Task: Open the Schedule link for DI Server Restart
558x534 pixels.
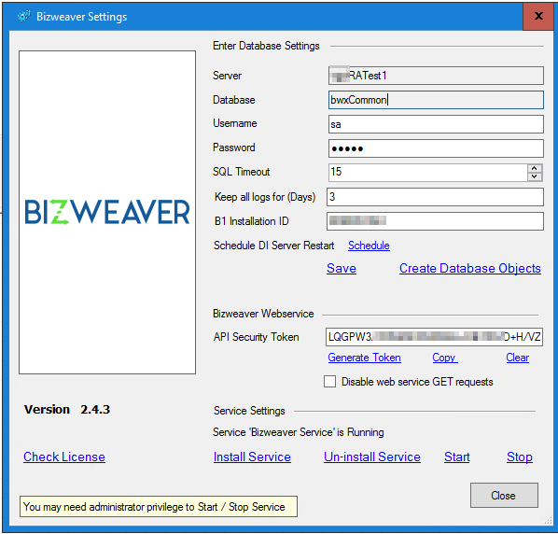Action: tap(369, 246)
